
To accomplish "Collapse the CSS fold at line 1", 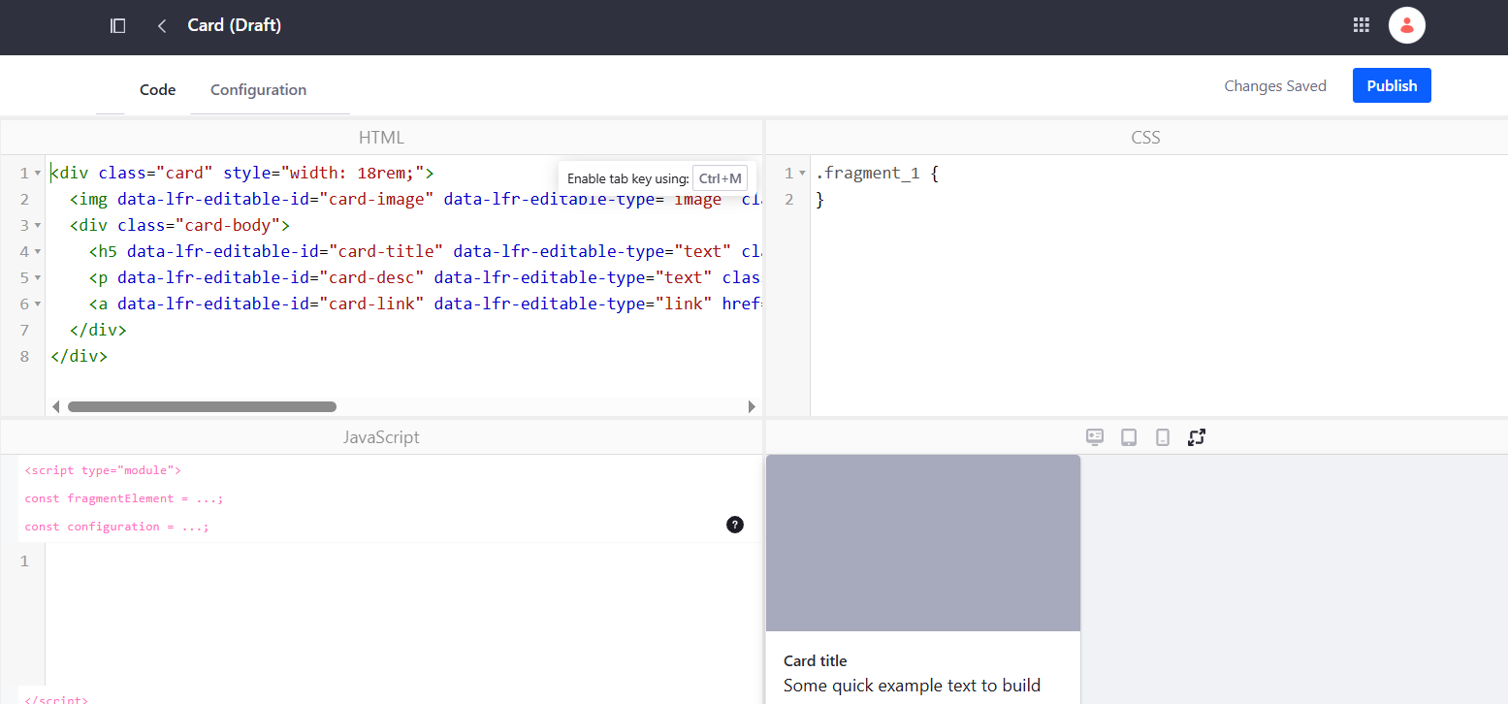I will [x=802, y=174].
